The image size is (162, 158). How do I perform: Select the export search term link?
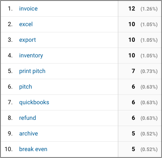(x=27, y=40)
